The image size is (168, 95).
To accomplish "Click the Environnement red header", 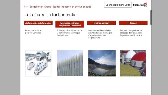I will click(102, 23).
